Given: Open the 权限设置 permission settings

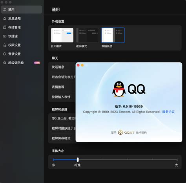Looking at the screenshot, I should 22,45.
